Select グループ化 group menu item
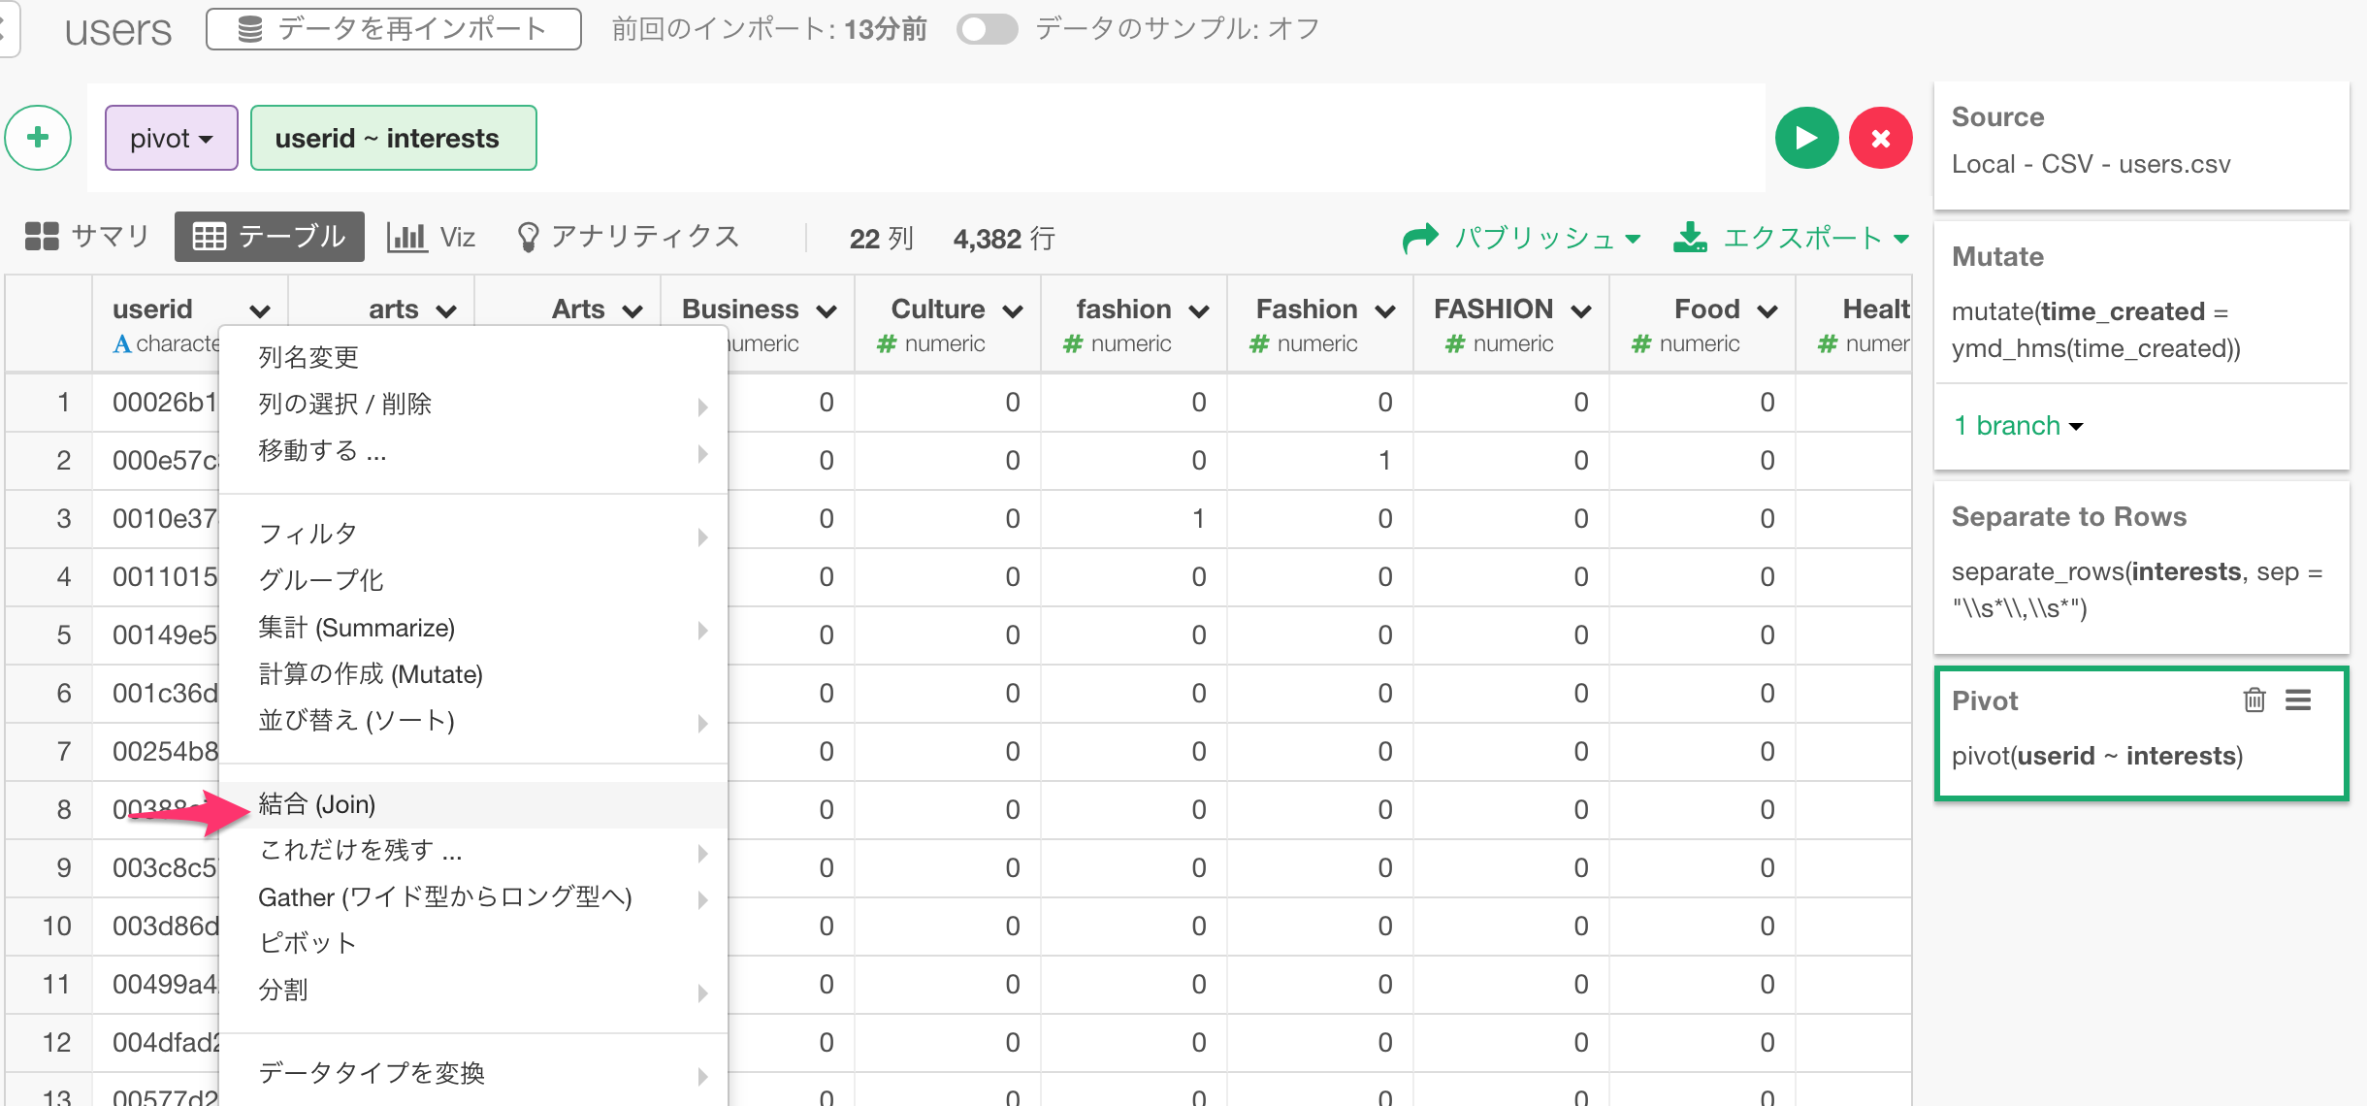This screenshot has width=2367, height=1106. (473, 580)
